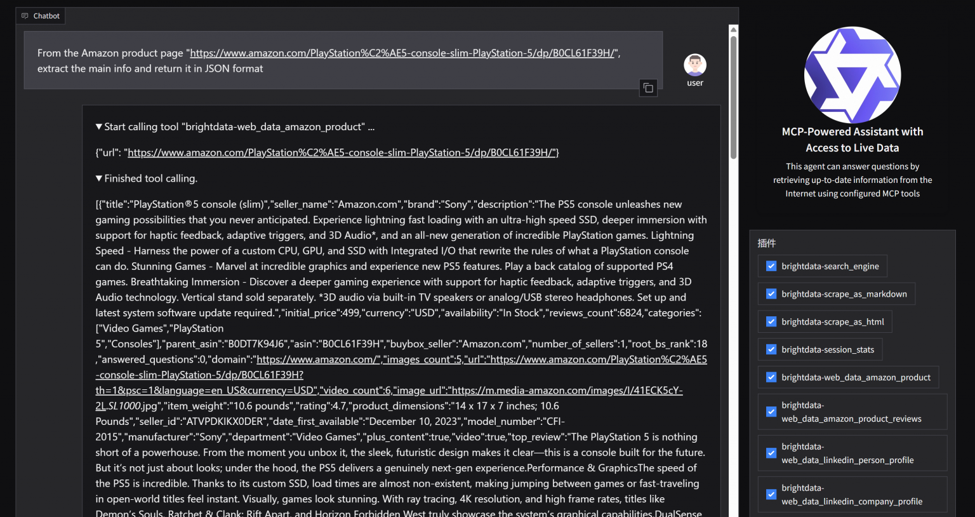Collapse the 'Finished tool calling' section
This screenshot has height=517, width=975.
tap(99, 178)
